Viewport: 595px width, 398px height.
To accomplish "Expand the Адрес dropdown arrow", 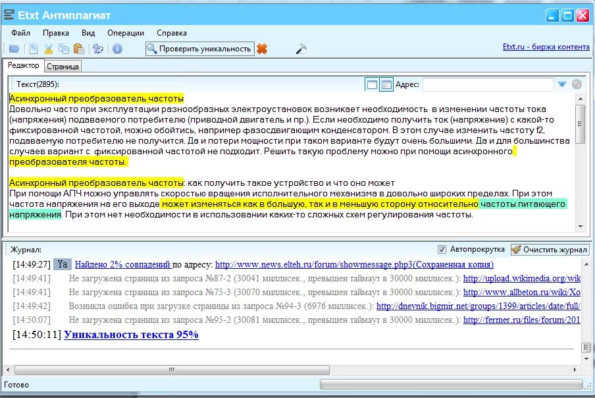I will pyautogui.click(x=562, y=84).
